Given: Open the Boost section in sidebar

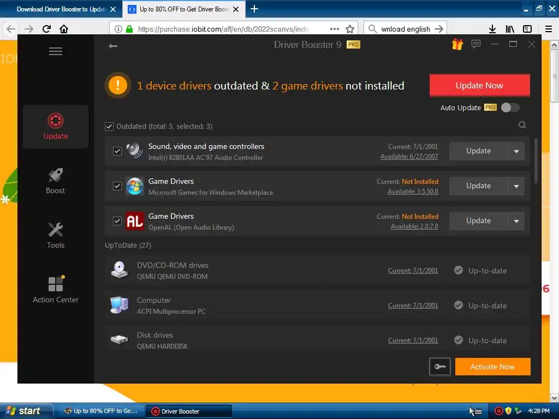Looking at the screenshot, I should tap(56, 181).
